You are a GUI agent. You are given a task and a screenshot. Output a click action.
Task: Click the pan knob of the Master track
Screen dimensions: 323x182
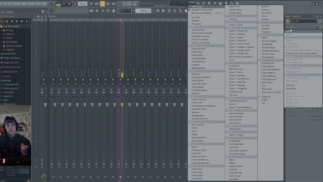coord(43,84)
